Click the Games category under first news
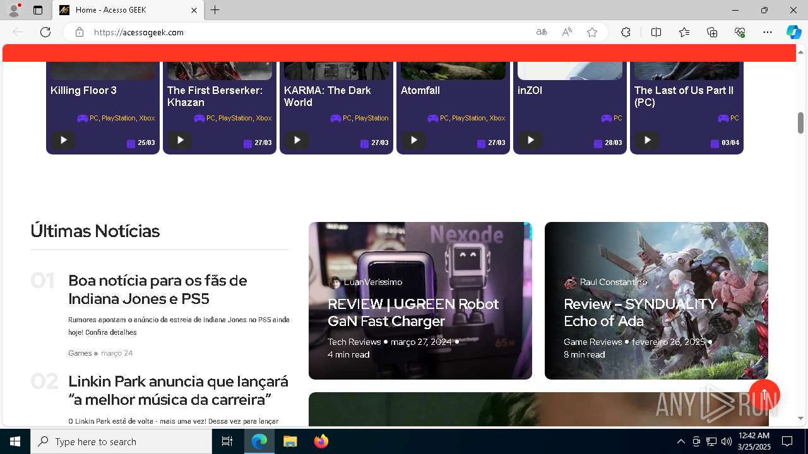 tap(80, 353)
